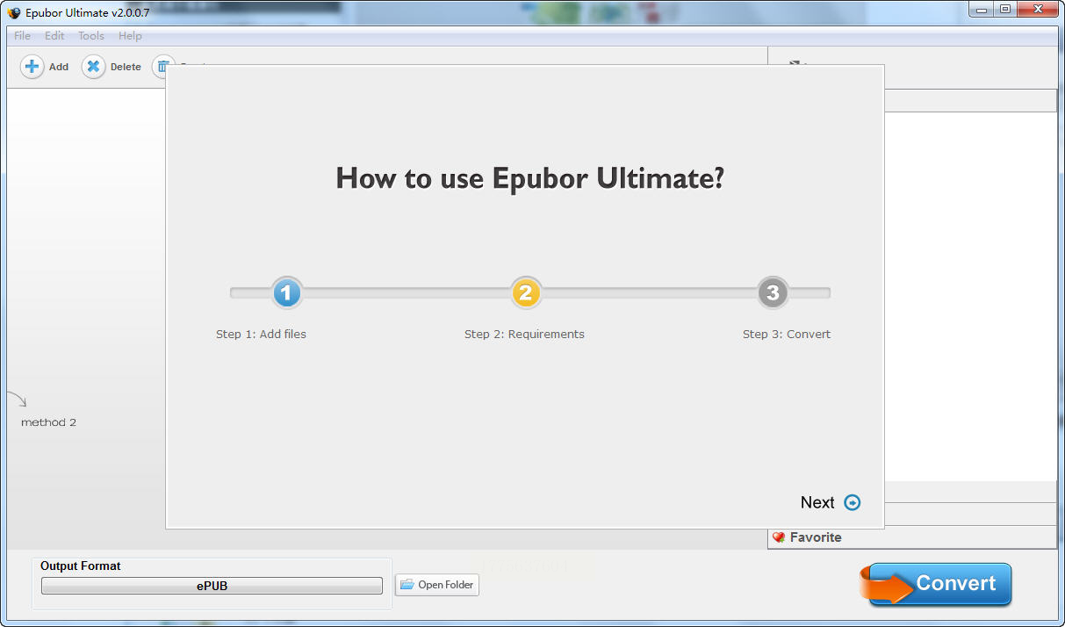Click 'Step 2: Requirements' label

pos(524,334)
